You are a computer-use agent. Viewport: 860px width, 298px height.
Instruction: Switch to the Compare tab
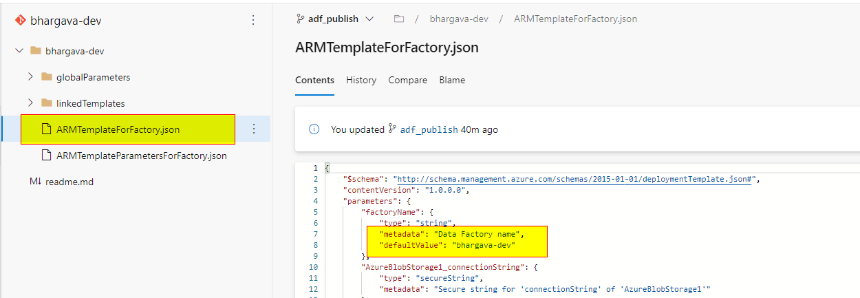[x=407, y=80]
